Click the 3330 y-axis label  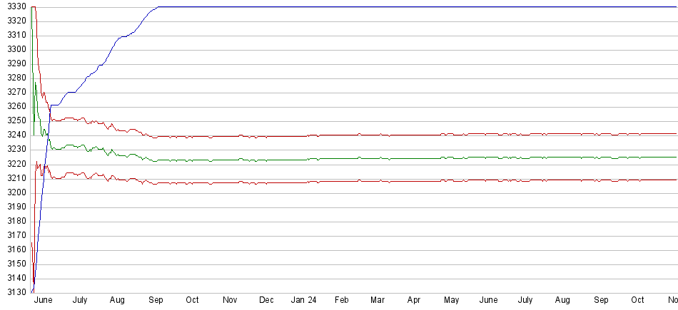[16, 6]
